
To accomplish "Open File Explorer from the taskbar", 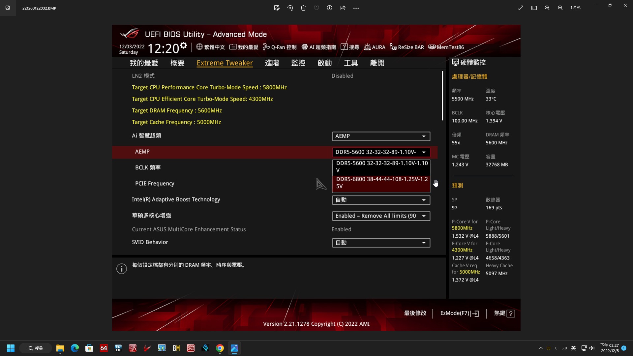I will 60,348.
